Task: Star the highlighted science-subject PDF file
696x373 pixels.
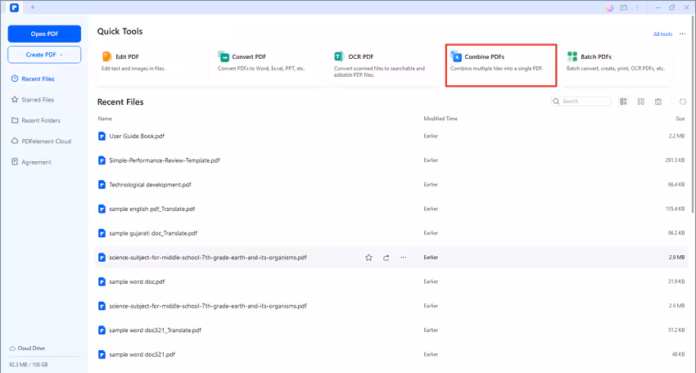Action: tap(368, 258)
